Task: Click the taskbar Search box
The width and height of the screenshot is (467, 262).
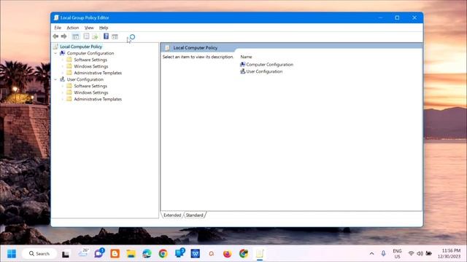Action: coord(39,254)
